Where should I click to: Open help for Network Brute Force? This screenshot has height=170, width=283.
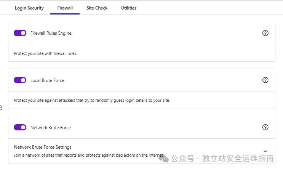point(265,127)
